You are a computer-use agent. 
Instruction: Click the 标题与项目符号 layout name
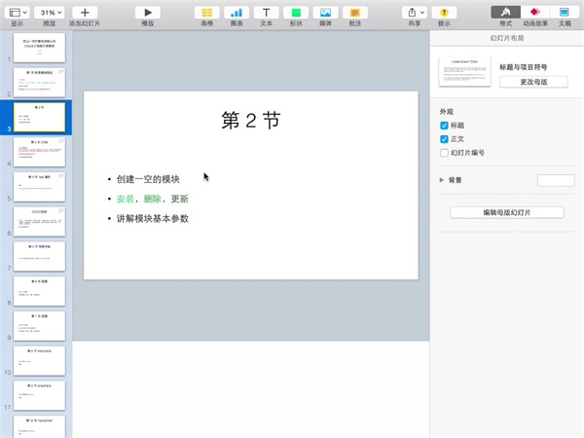tap(524, 67)
